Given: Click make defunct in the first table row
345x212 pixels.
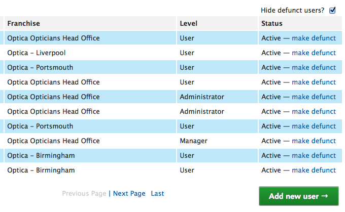Looking at the screenshot, I should 314,38.
